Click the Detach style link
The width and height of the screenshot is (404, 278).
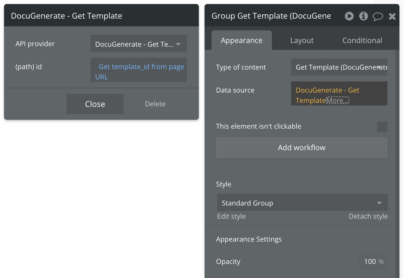pos(368,216)
